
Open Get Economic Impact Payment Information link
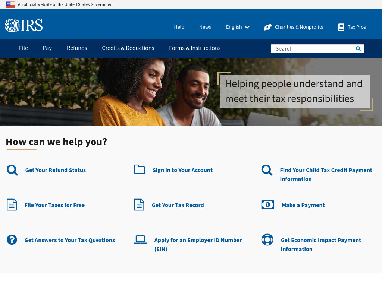click(x=321, y=244)
